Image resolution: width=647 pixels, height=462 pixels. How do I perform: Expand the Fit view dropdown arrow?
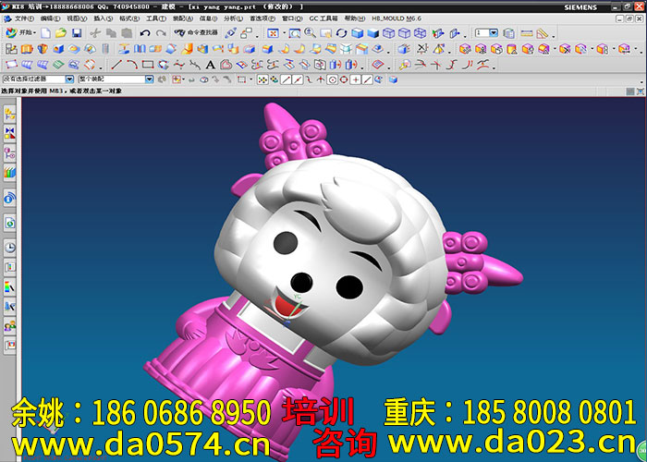(x=284, y=33)
